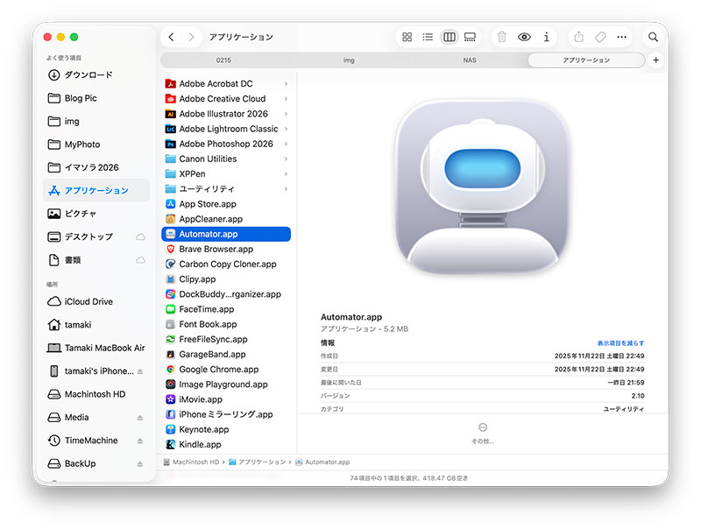
Task: Toggle Quick Look preview eye icon
Action: coord(524,38)
